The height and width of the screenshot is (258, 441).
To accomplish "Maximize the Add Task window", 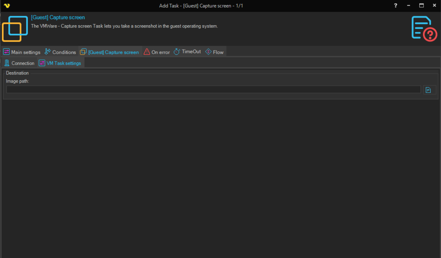I will (x=421, y=6).
